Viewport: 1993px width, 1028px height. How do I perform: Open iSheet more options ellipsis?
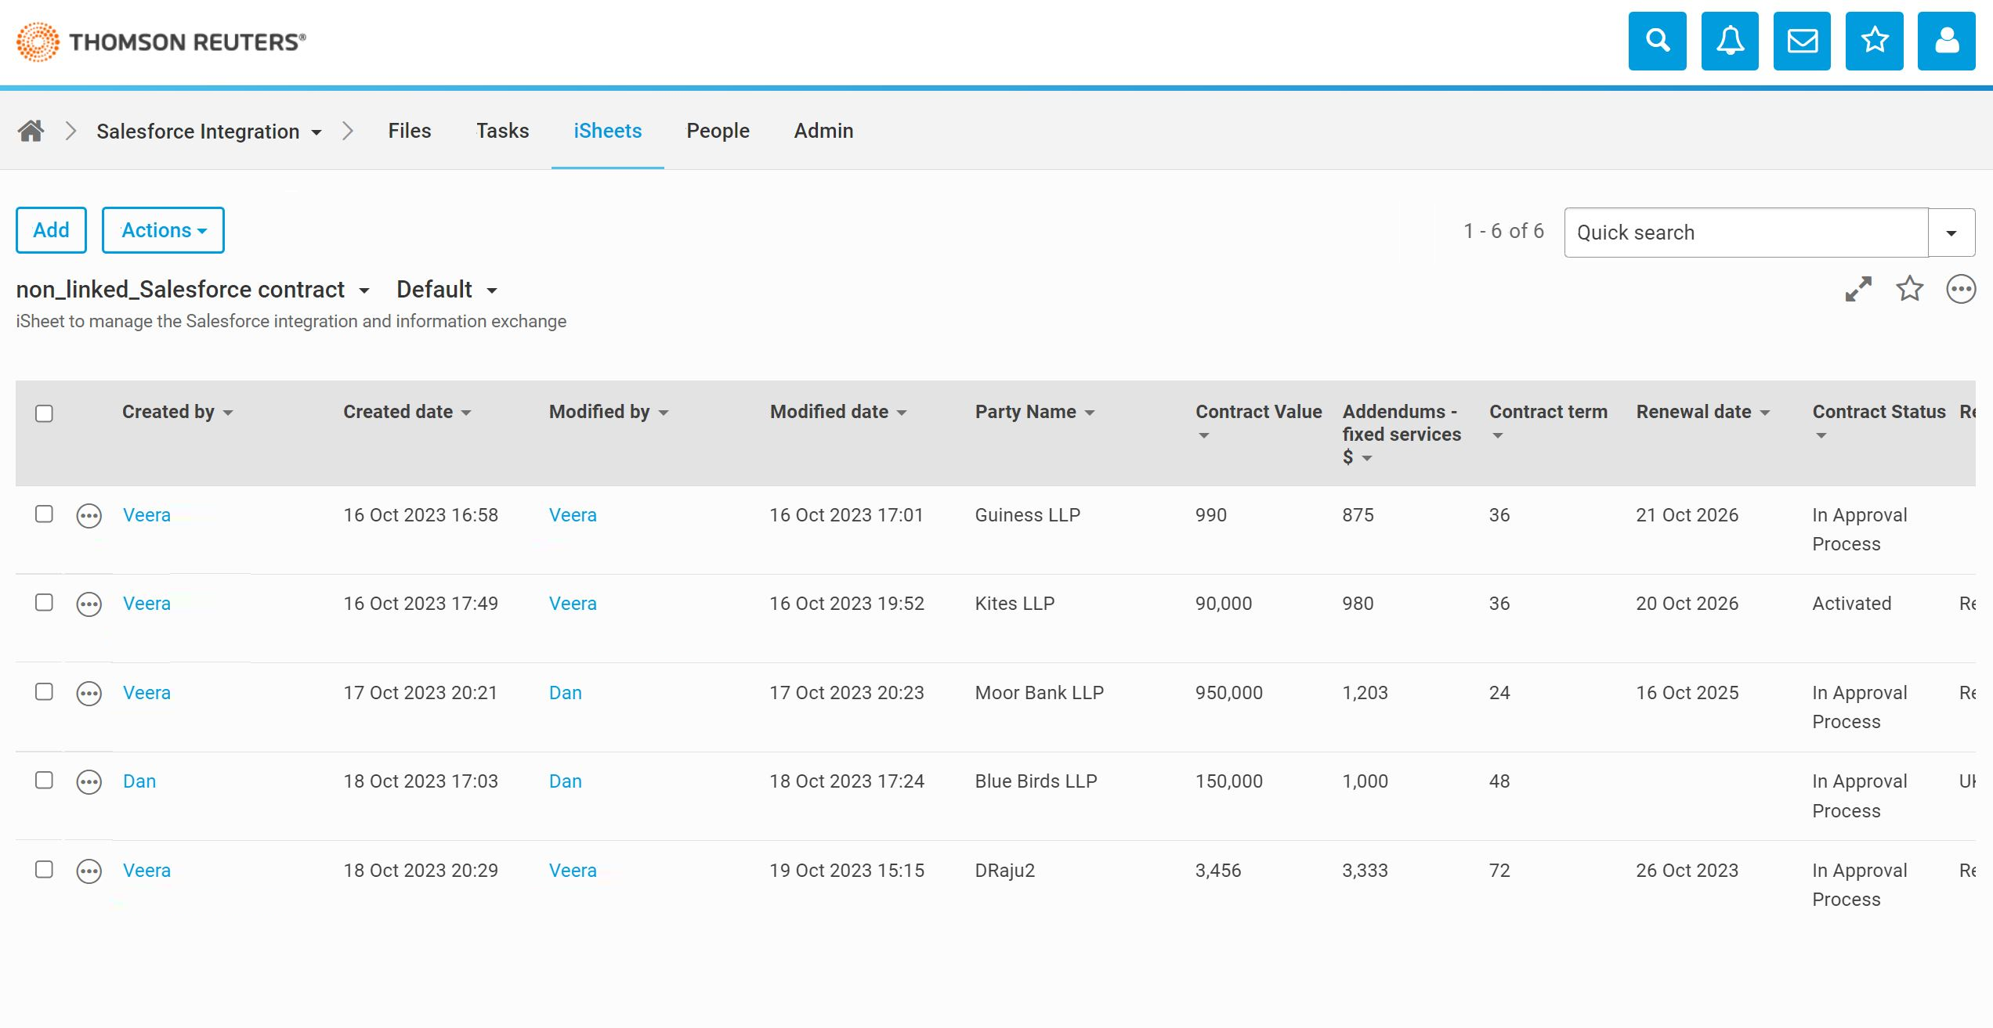(x=1961, y=289)
